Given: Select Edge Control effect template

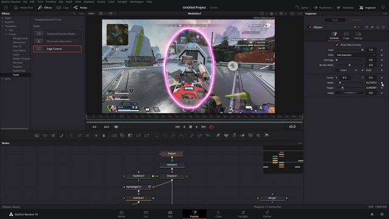Looking at the screenshot, I should (57, 49).
